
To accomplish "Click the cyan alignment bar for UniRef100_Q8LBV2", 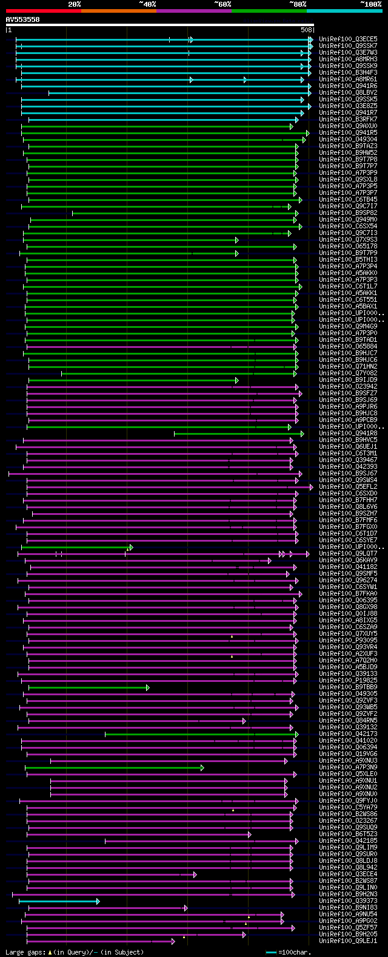I will (x=180, y=93).
